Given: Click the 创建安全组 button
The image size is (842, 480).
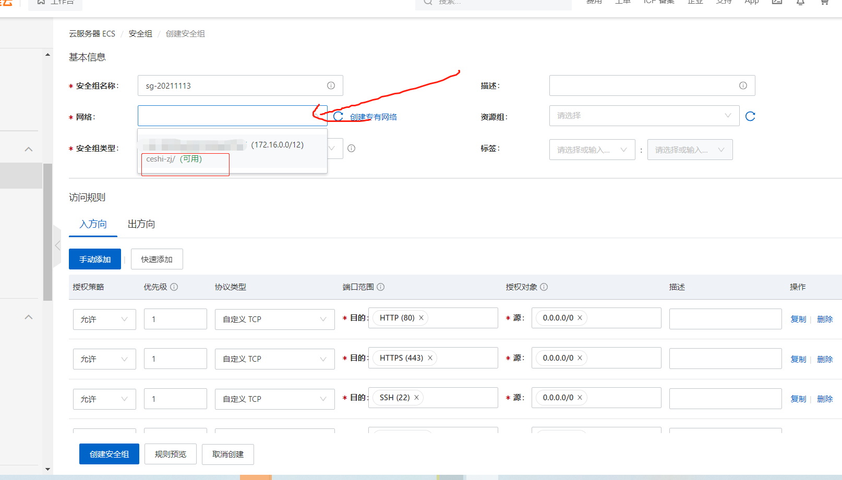Looking at the screenshot, I should coord(109,454).
